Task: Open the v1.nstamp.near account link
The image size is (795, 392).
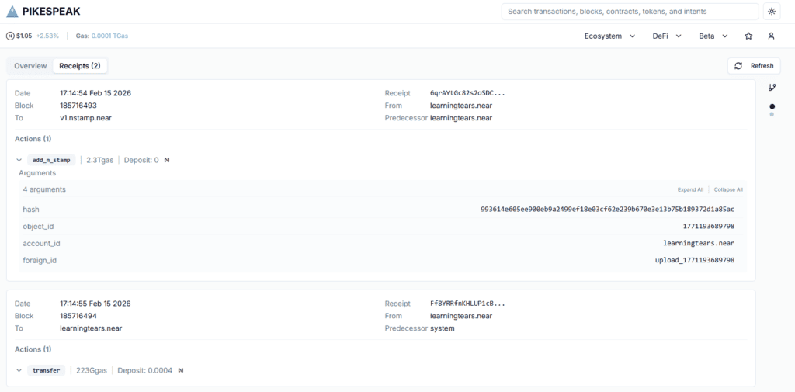Action: (88, 118)
